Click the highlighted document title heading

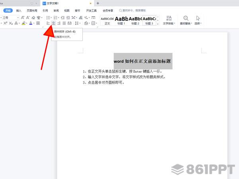point(142,61)
